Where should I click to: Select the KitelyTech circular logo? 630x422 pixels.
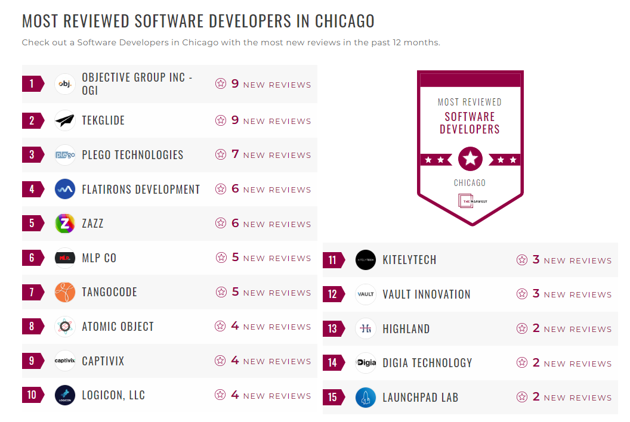[x=365, y=260]
